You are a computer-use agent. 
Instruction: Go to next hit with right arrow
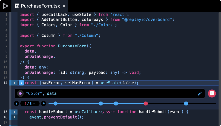(44, 104)
